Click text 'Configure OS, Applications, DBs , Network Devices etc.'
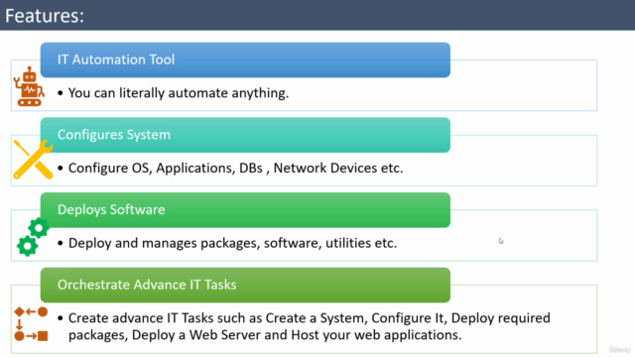The width and height of the screenshot is (635, 357). coord(236,168)
